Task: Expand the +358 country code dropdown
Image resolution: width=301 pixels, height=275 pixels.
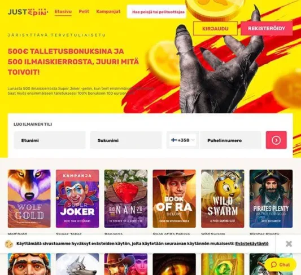Action: pyautogui.click(x=183, y=140)
